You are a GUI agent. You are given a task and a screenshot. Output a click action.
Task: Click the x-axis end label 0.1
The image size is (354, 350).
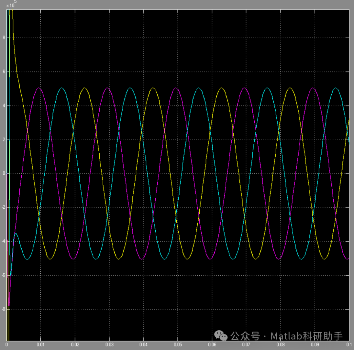click(x=349, y=344)
